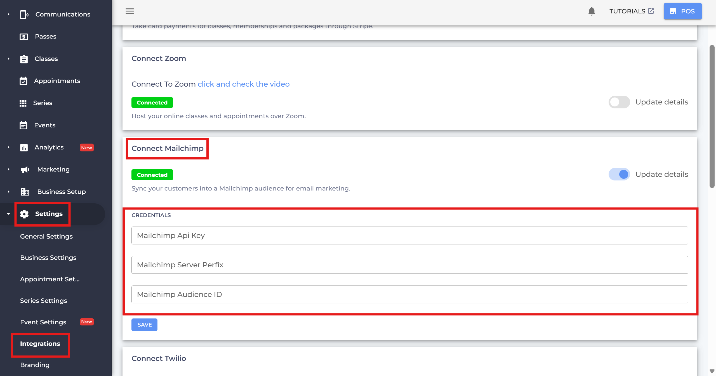Screen dimensions: 716x376
Task: Click the blue SAVE button
Action: 144,325
